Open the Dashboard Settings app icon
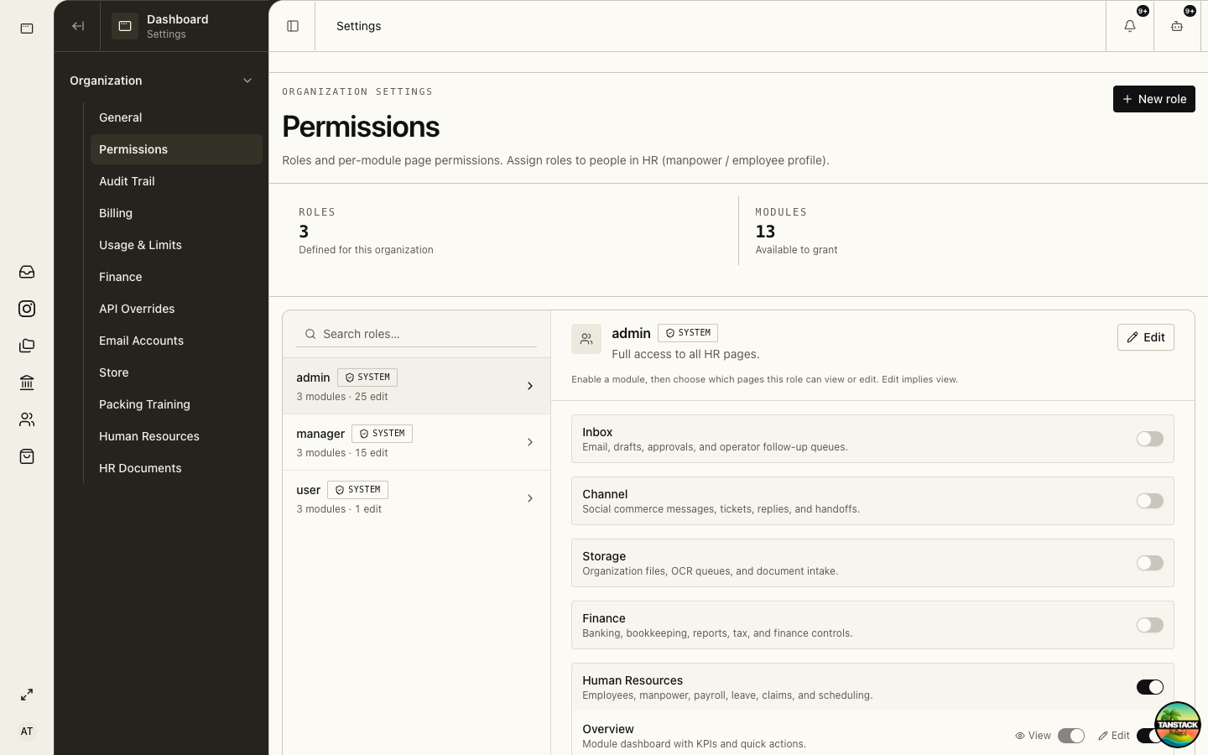Image resolution: width=1208 pixels, height=755 pixels. coord(125,26)
